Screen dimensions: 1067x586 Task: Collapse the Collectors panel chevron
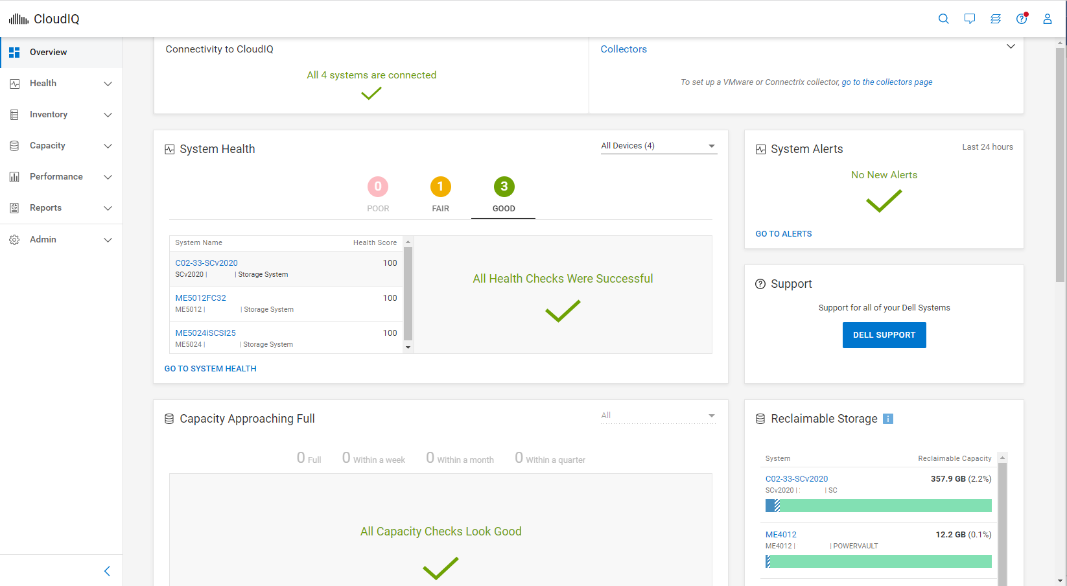[1010, 47]
